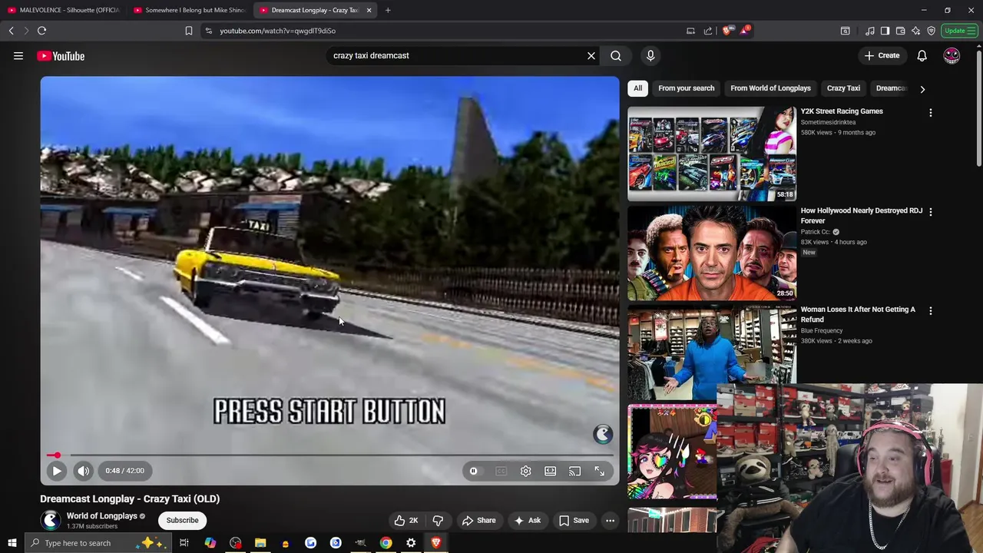Open World of Longplays channel name
This screenshot has height=553, width=983.
(x=102, y=516)
